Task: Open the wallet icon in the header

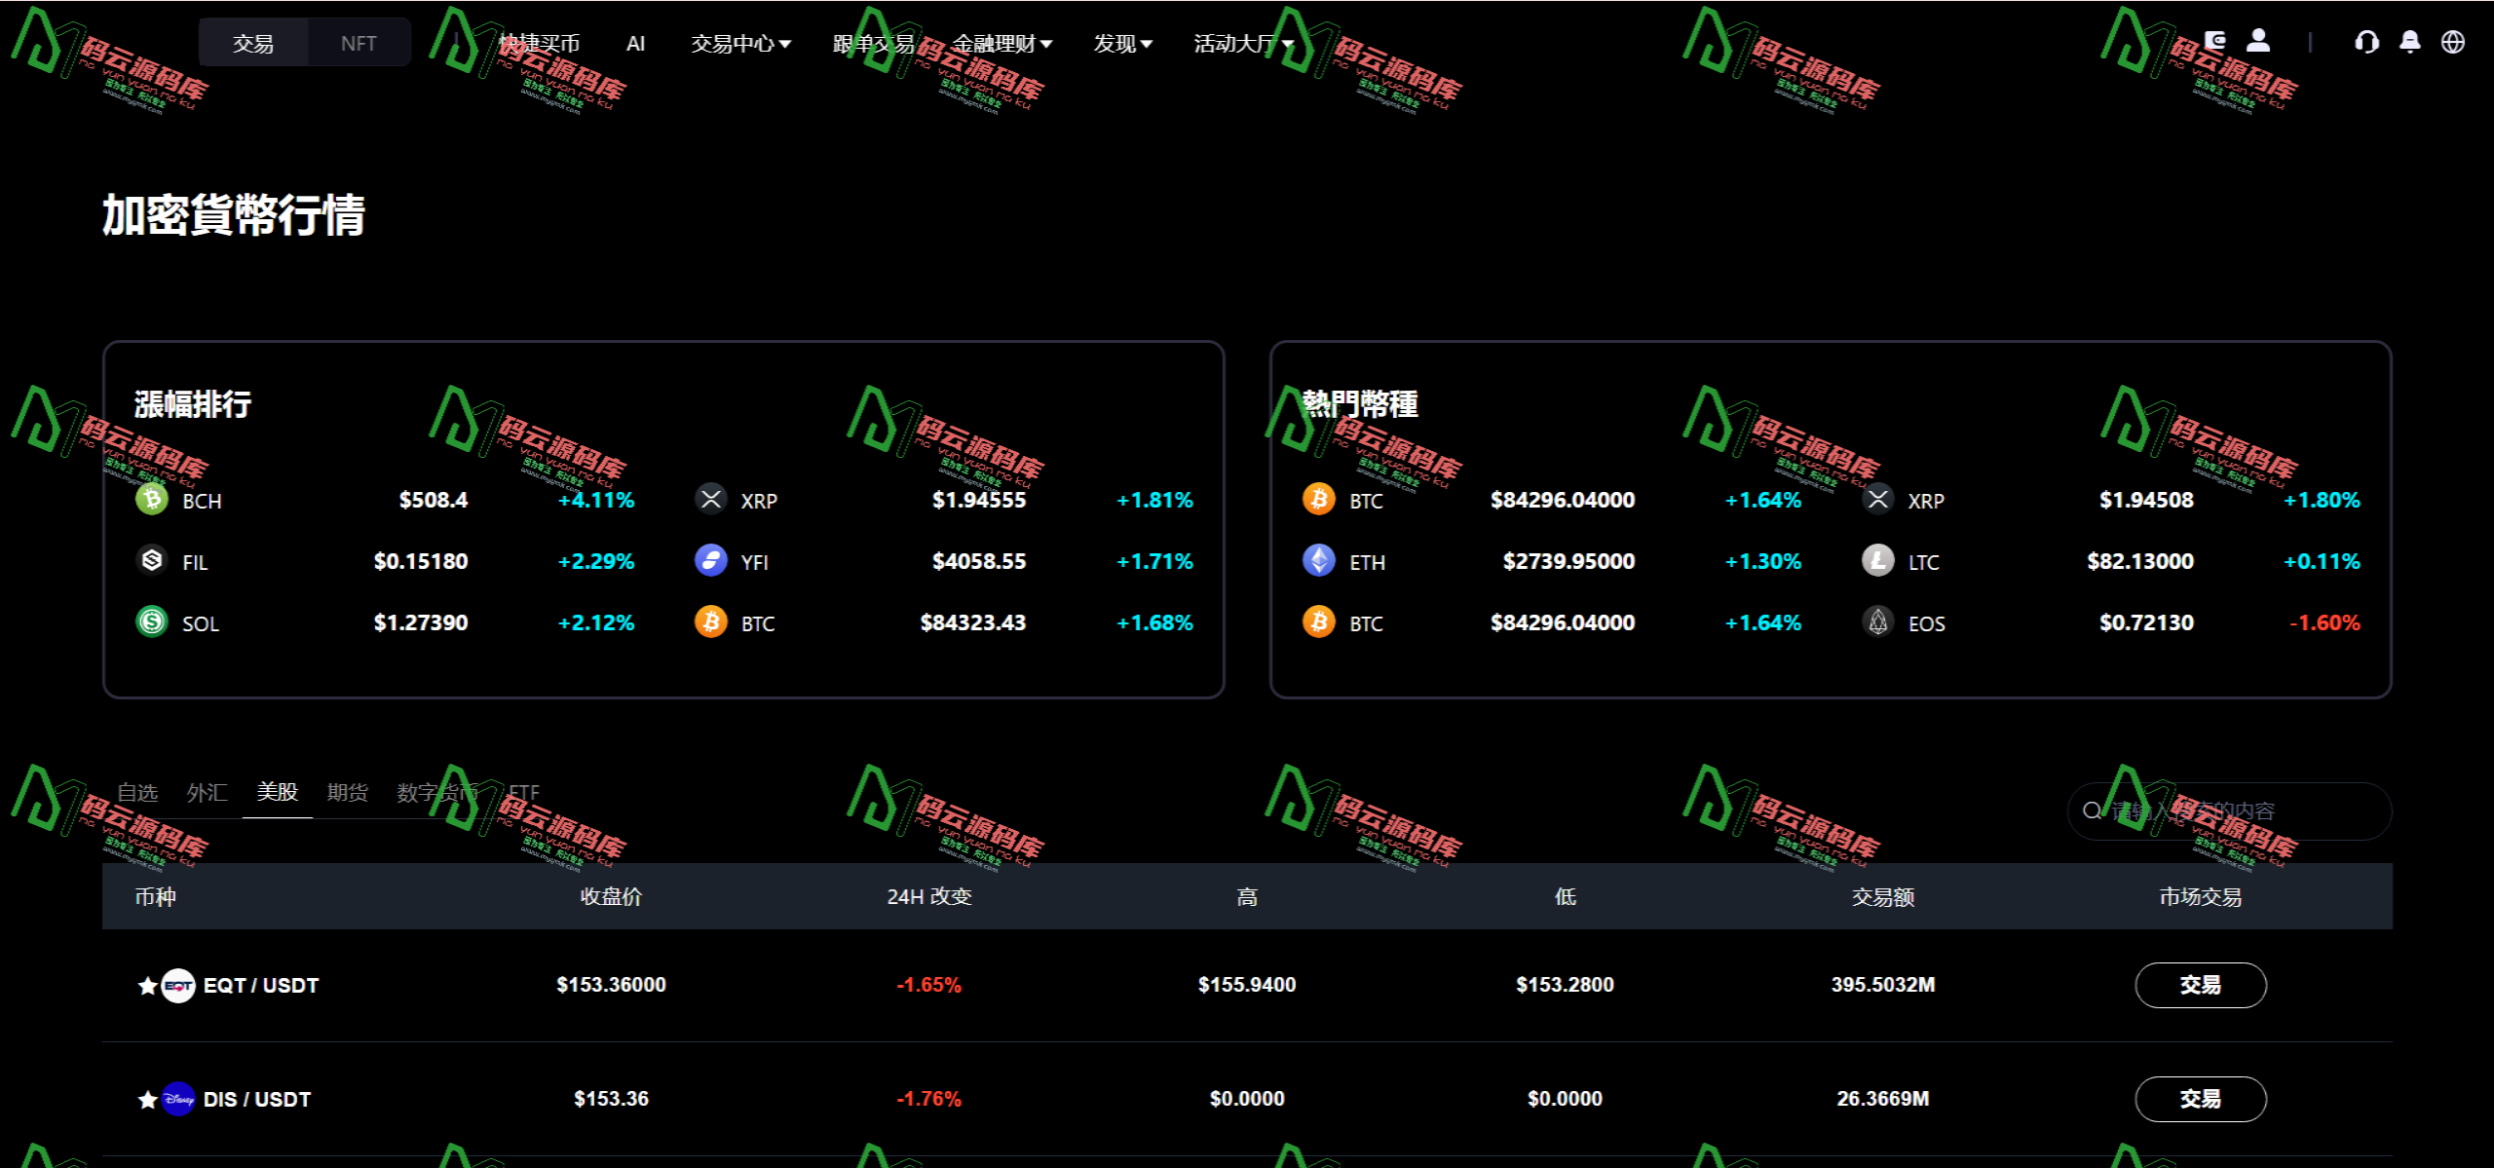Action: click(2215, 40)
